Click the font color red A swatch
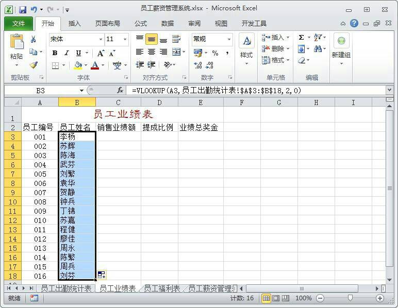The width and height of the screenshot is (398, 308). pos(94,65)
